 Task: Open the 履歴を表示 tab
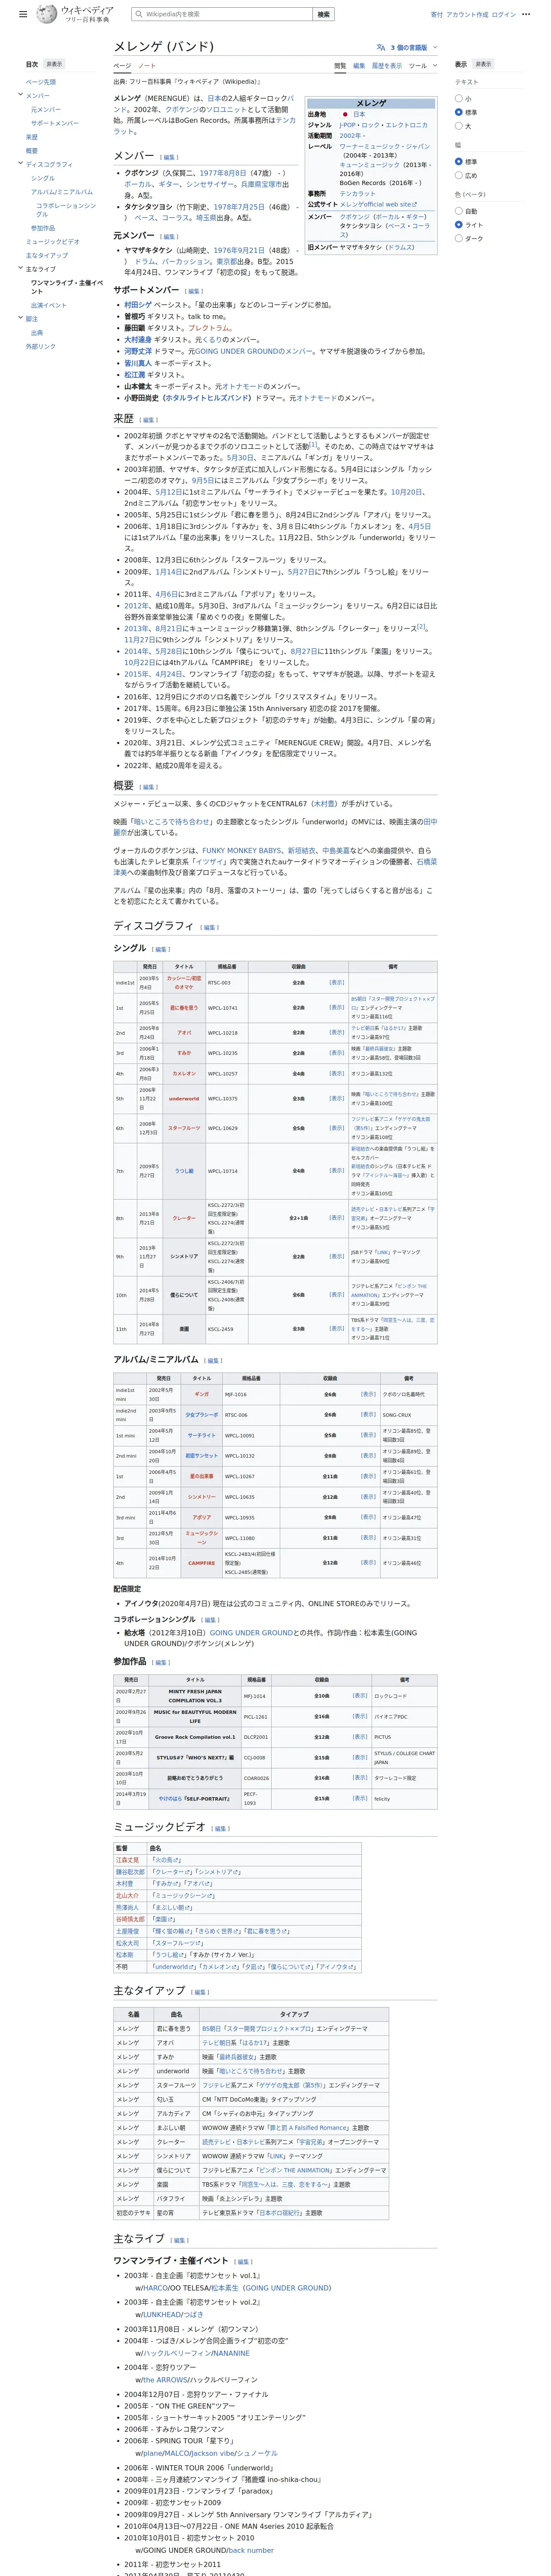point(387,66)
